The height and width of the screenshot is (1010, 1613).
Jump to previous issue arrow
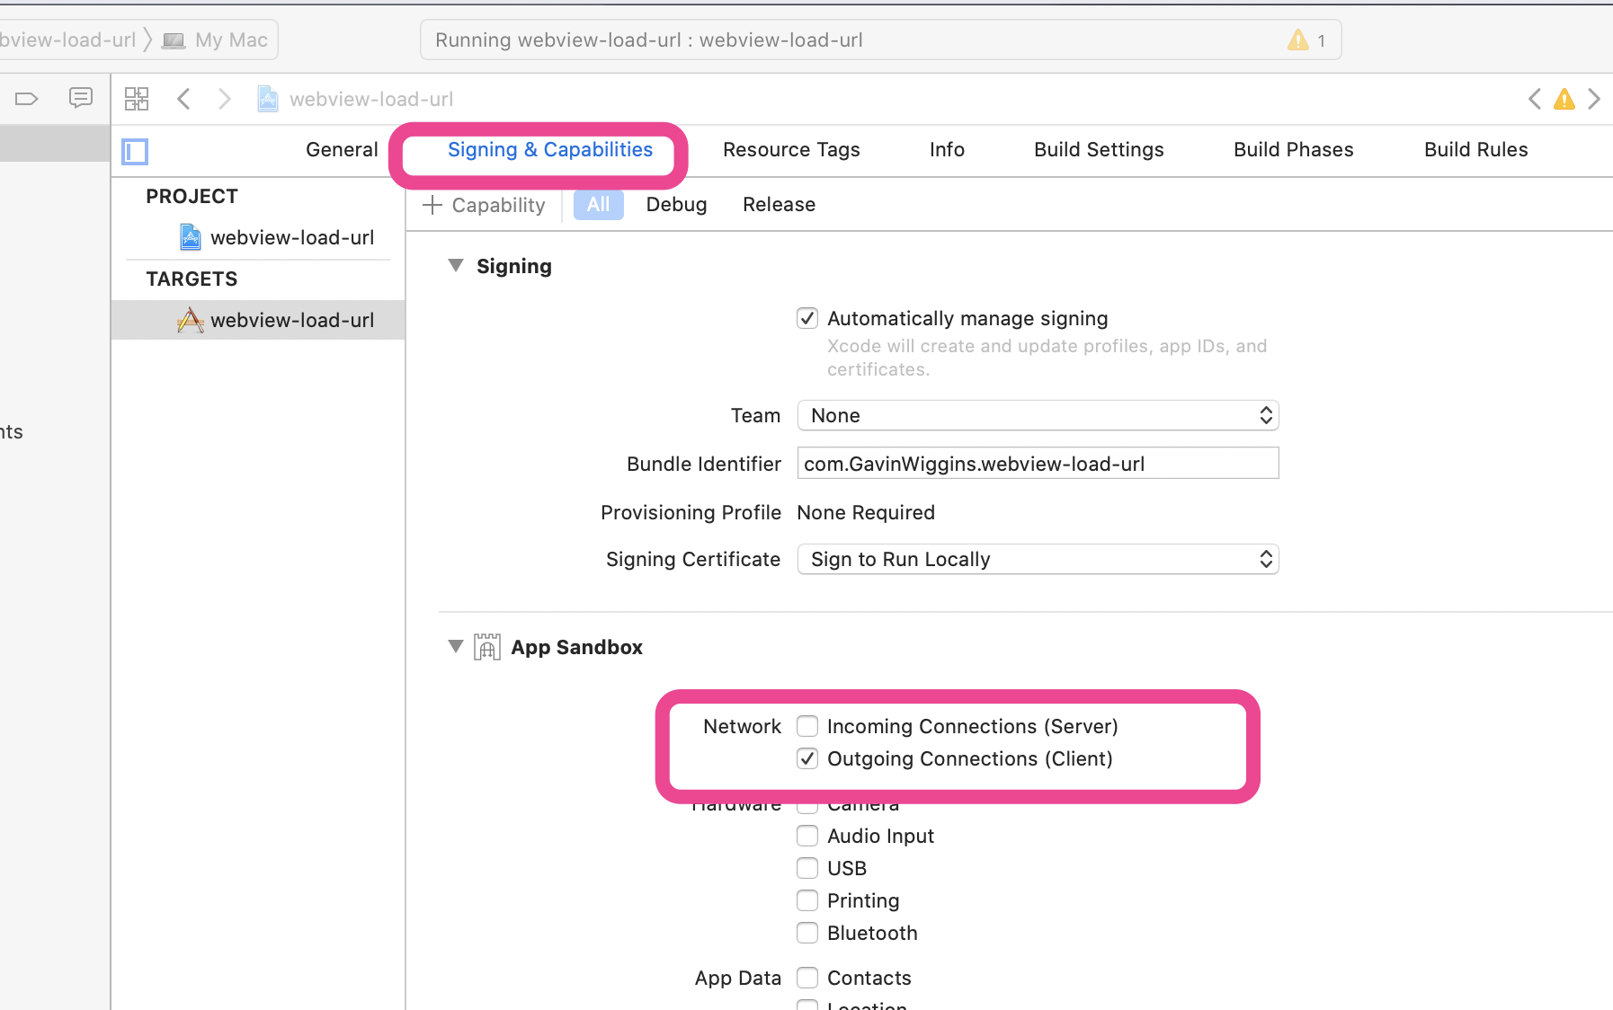pyautogui.click(x=1535, y=99)
